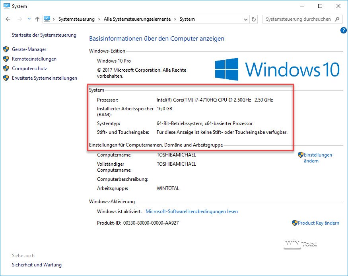Click the page heading Basisinformationen über den Computer

pos(157,39)
